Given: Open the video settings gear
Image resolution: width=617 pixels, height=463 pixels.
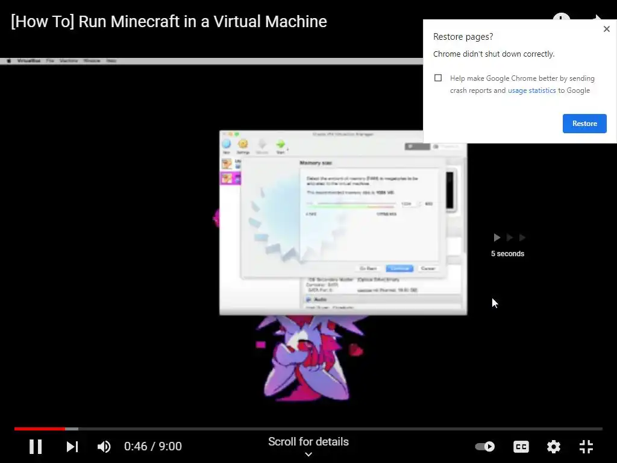Looking at the screenshot, I should click(554, 447).
